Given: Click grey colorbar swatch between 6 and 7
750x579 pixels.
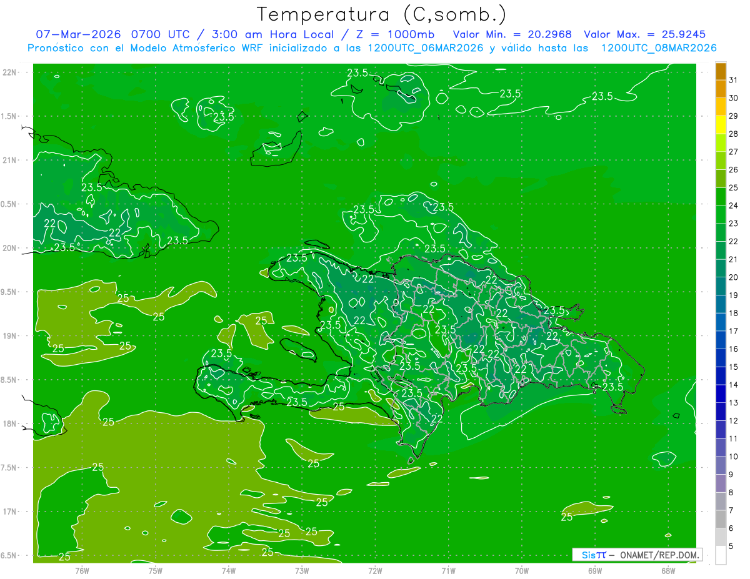Looking at the screenshot, I should [x=721, y=520].
